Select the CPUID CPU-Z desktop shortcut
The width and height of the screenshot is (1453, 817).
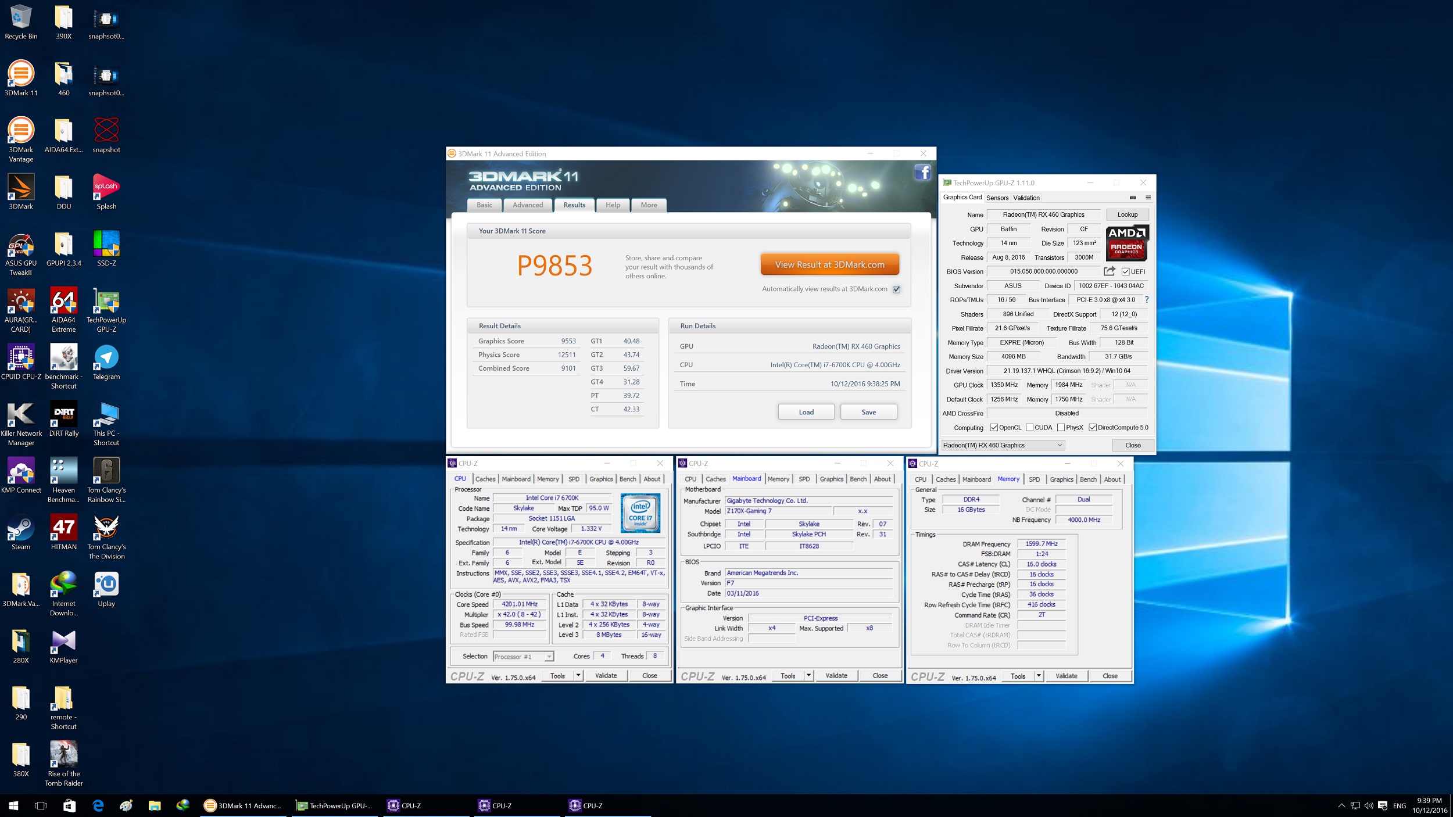21,362
